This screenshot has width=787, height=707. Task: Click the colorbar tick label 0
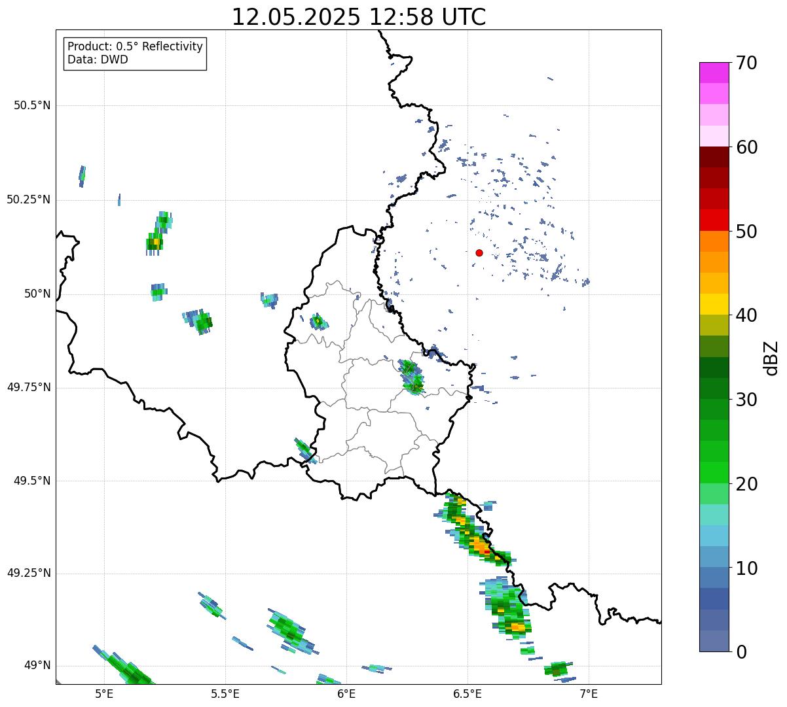(741, 652)
